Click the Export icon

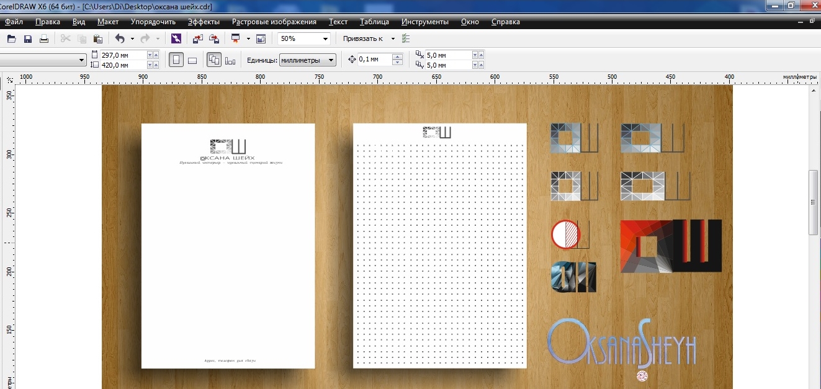tap(214, 38)
